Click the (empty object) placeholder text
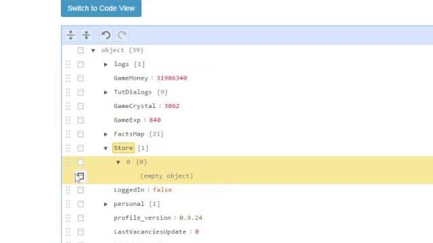The image size is (433, 243). [166, 176]
